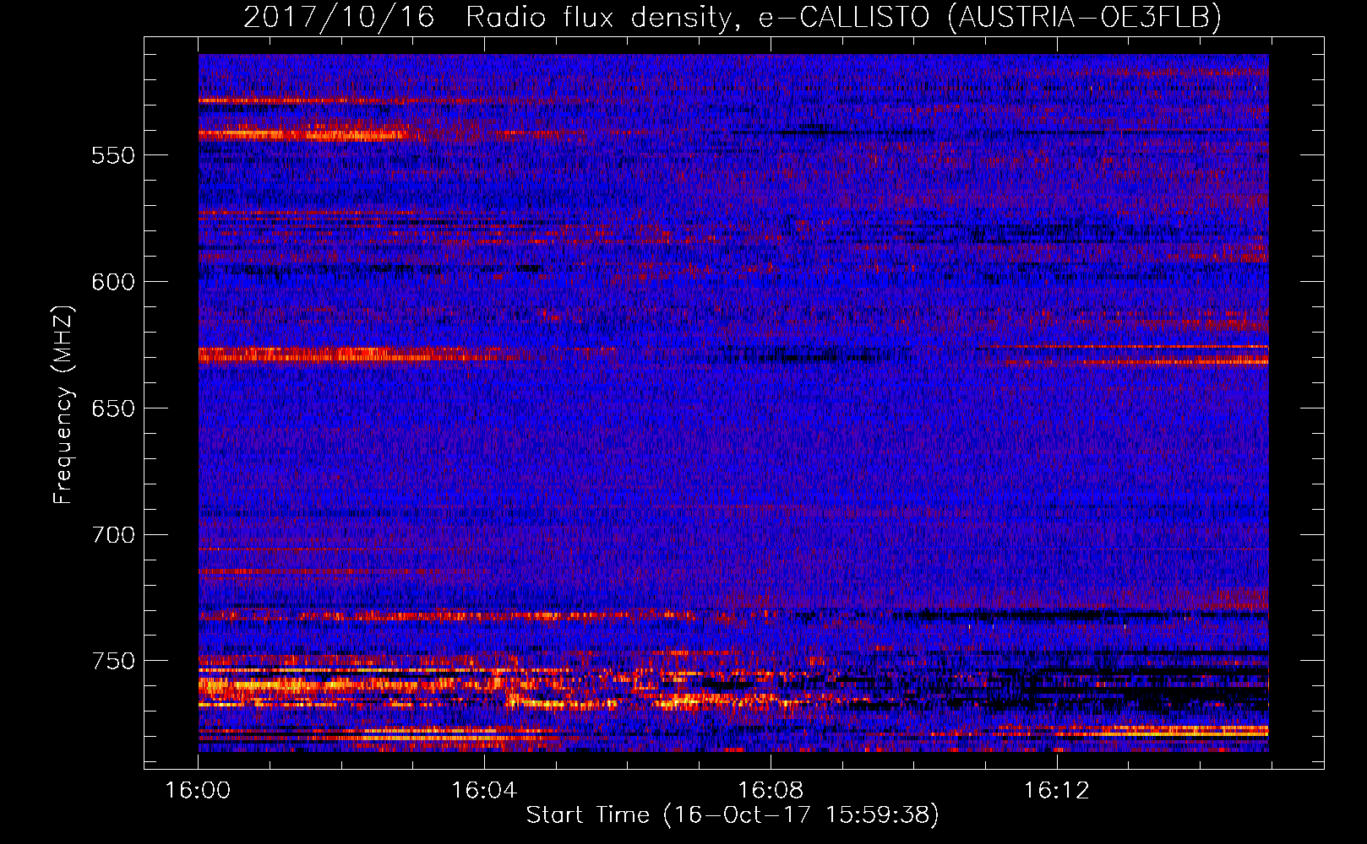The height and width of the screenshot is (844, 1367).
Task: Select the 'Frequency (MHZ)' axis label
Action: tap(63, 404)
